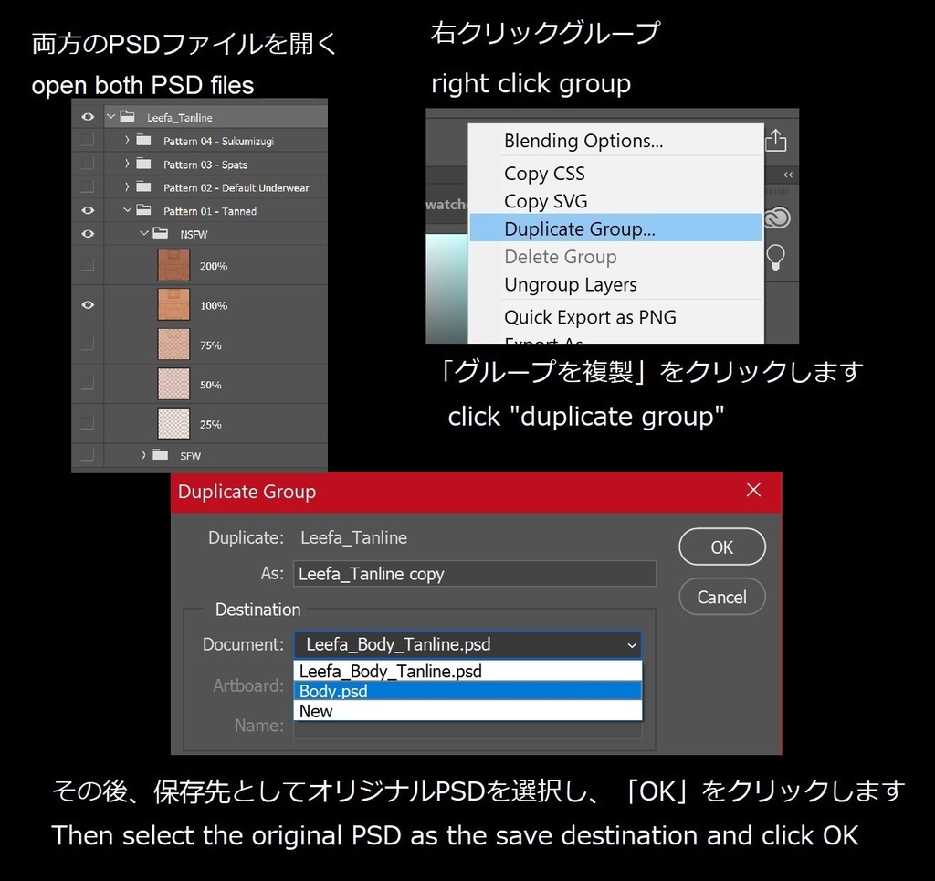Click the share/export icon above the panel
Screen dimensions: 935x881
(777, 140)
